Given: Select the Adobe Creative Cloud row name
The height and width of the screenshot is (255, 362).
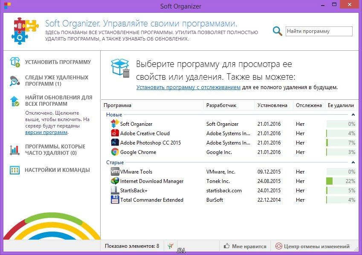Looking at the screenshot, I should coord(145,133).
